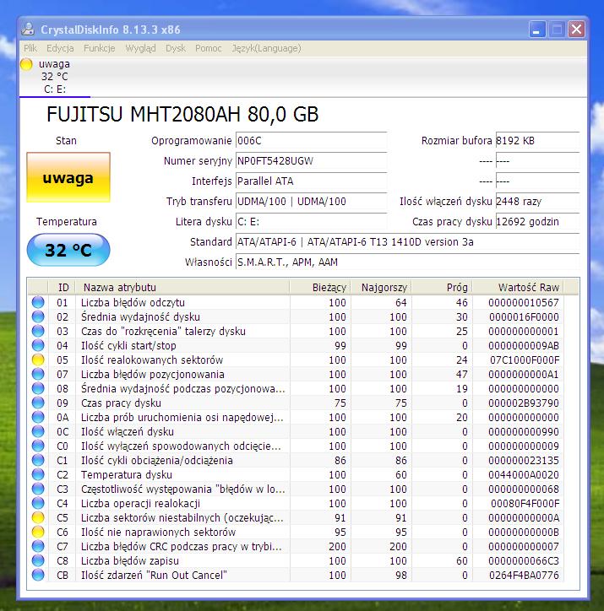Click the text Średnia wydajność dysku
The image size is (604, 611).
click(140, 317)
